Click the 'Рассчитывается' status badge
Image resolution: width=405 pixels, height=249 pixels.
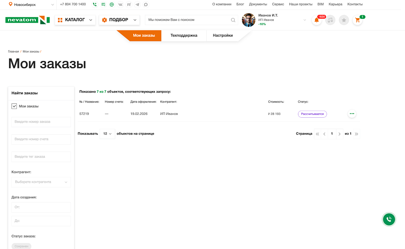[312, 114]
